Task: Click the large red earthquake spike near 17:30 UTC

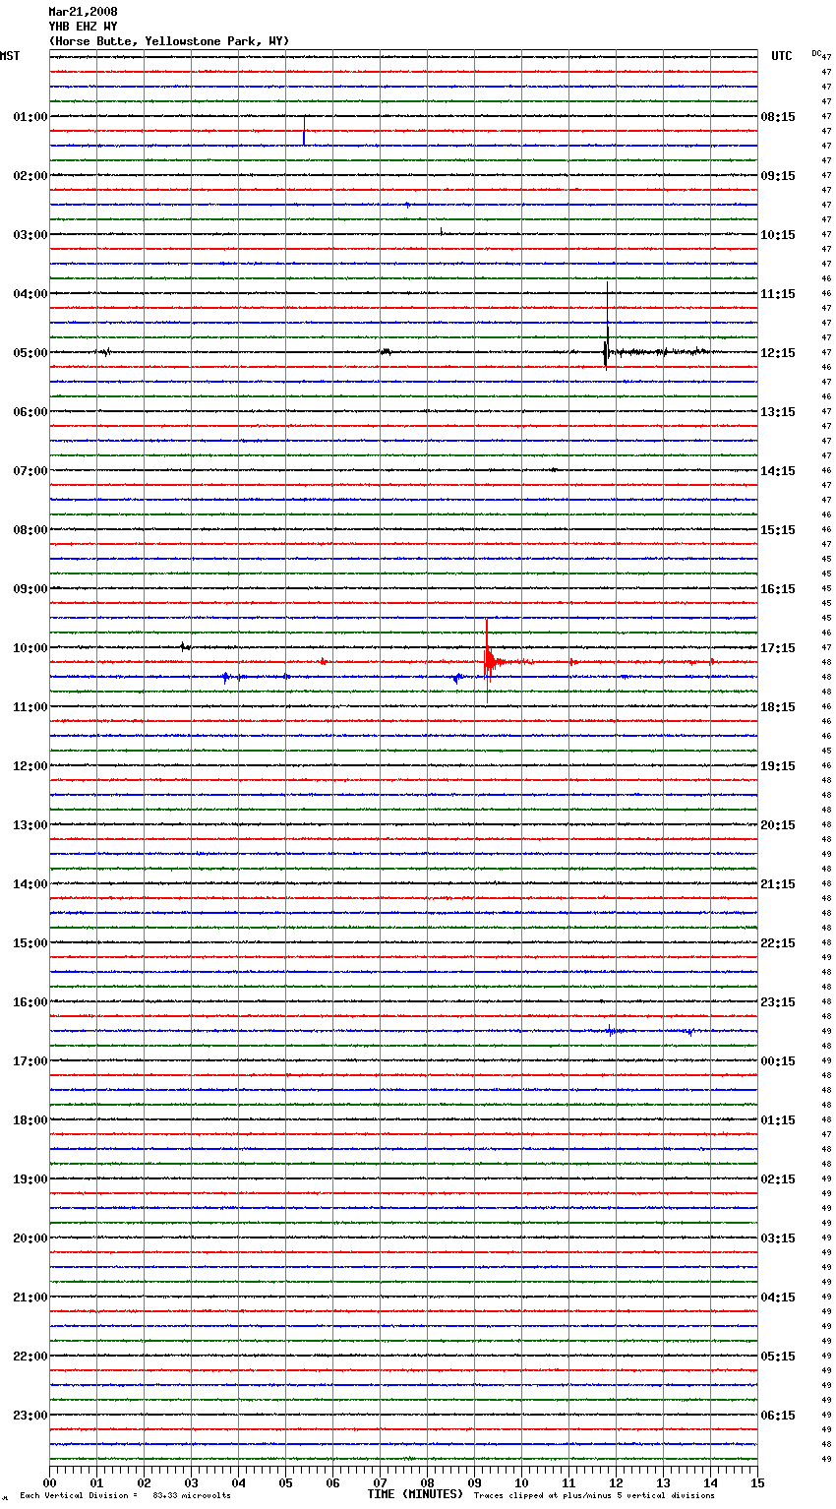Action: point(487,659)
